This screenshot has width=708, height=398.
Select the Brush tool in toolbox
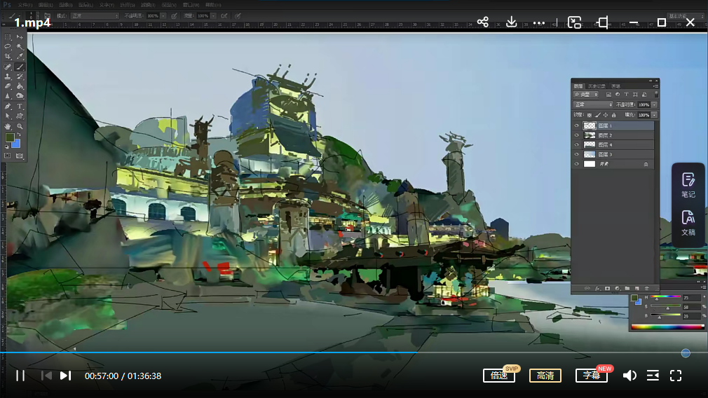tap(20, 67)
